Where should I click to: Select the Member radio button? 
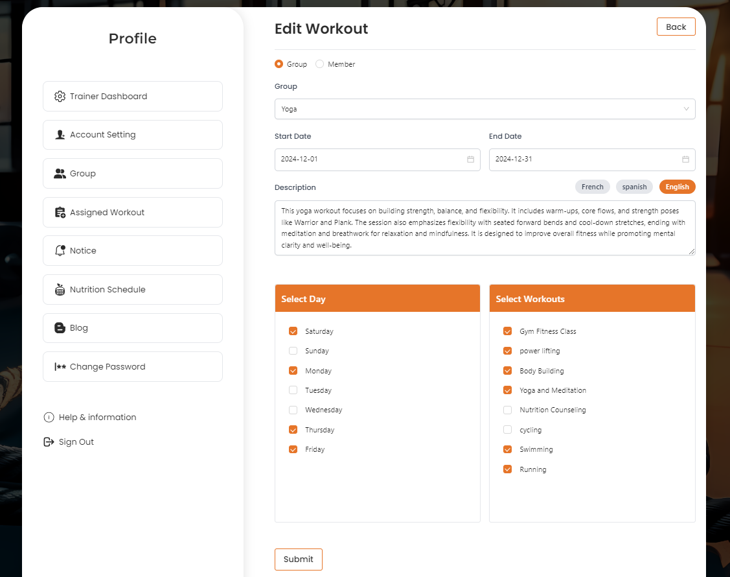coord(319,64)
